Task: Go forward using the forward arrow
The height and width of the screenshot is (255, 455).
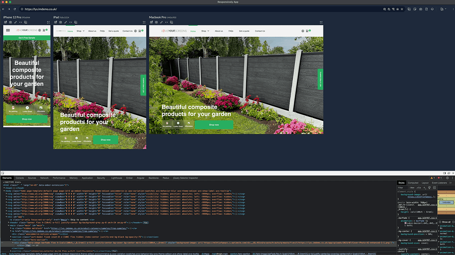Action: point(9,9)
